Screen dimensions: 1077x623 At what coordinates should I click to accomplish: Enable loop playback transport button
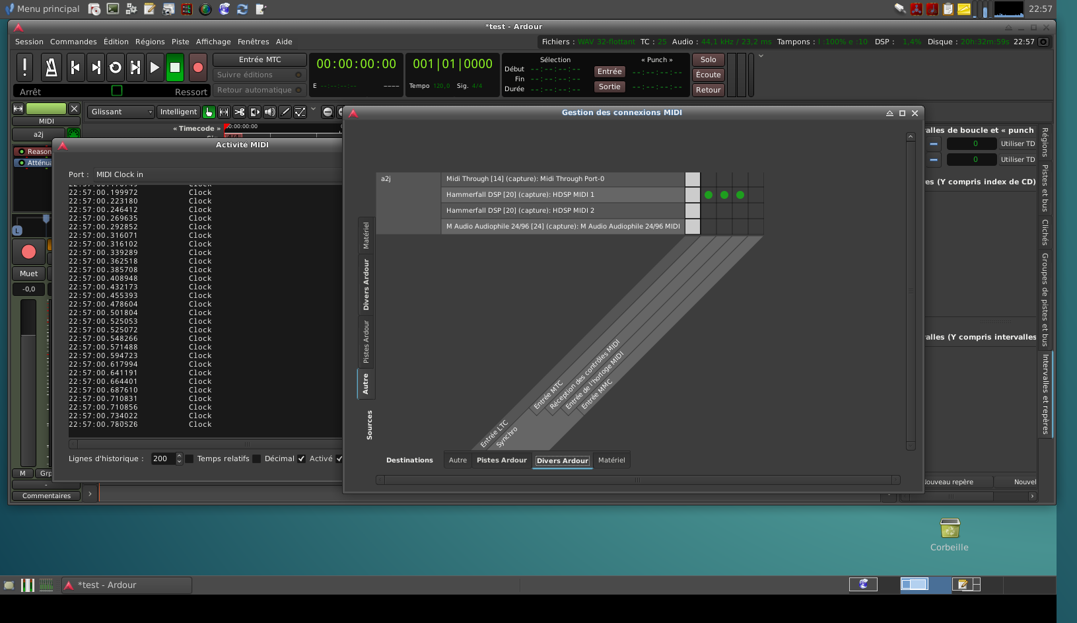[x=116, y=67]
